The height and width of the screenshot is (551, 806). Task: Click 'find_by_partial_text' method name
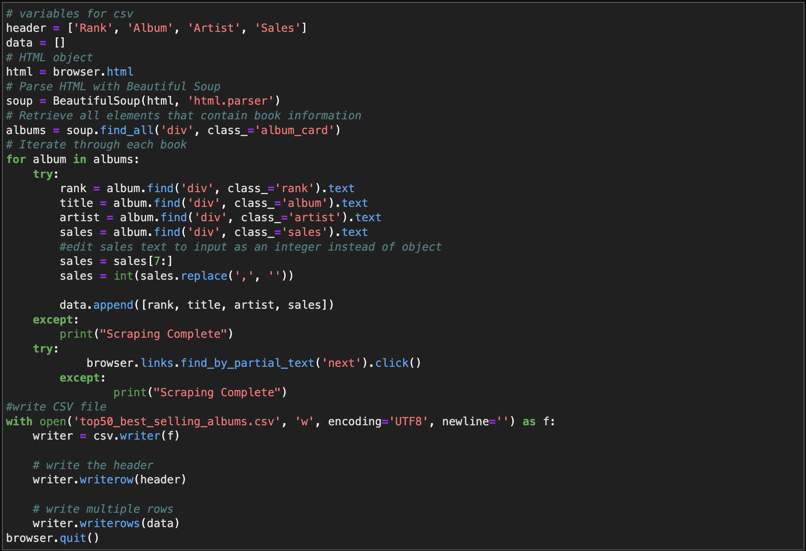click(247, 363)
